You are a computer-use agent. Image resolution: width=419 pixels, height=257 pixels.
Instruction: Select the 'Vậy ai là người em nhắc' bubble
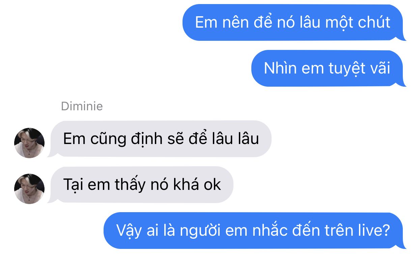click(255, 230)
